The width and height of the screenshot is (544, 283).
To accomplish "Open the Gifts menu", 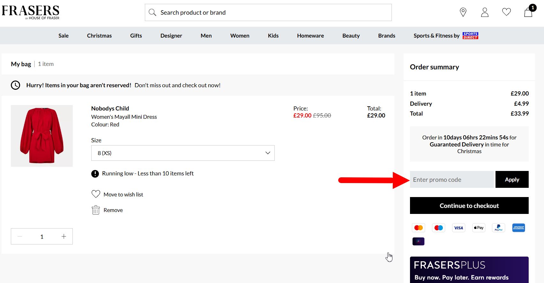I will (136, 36).
